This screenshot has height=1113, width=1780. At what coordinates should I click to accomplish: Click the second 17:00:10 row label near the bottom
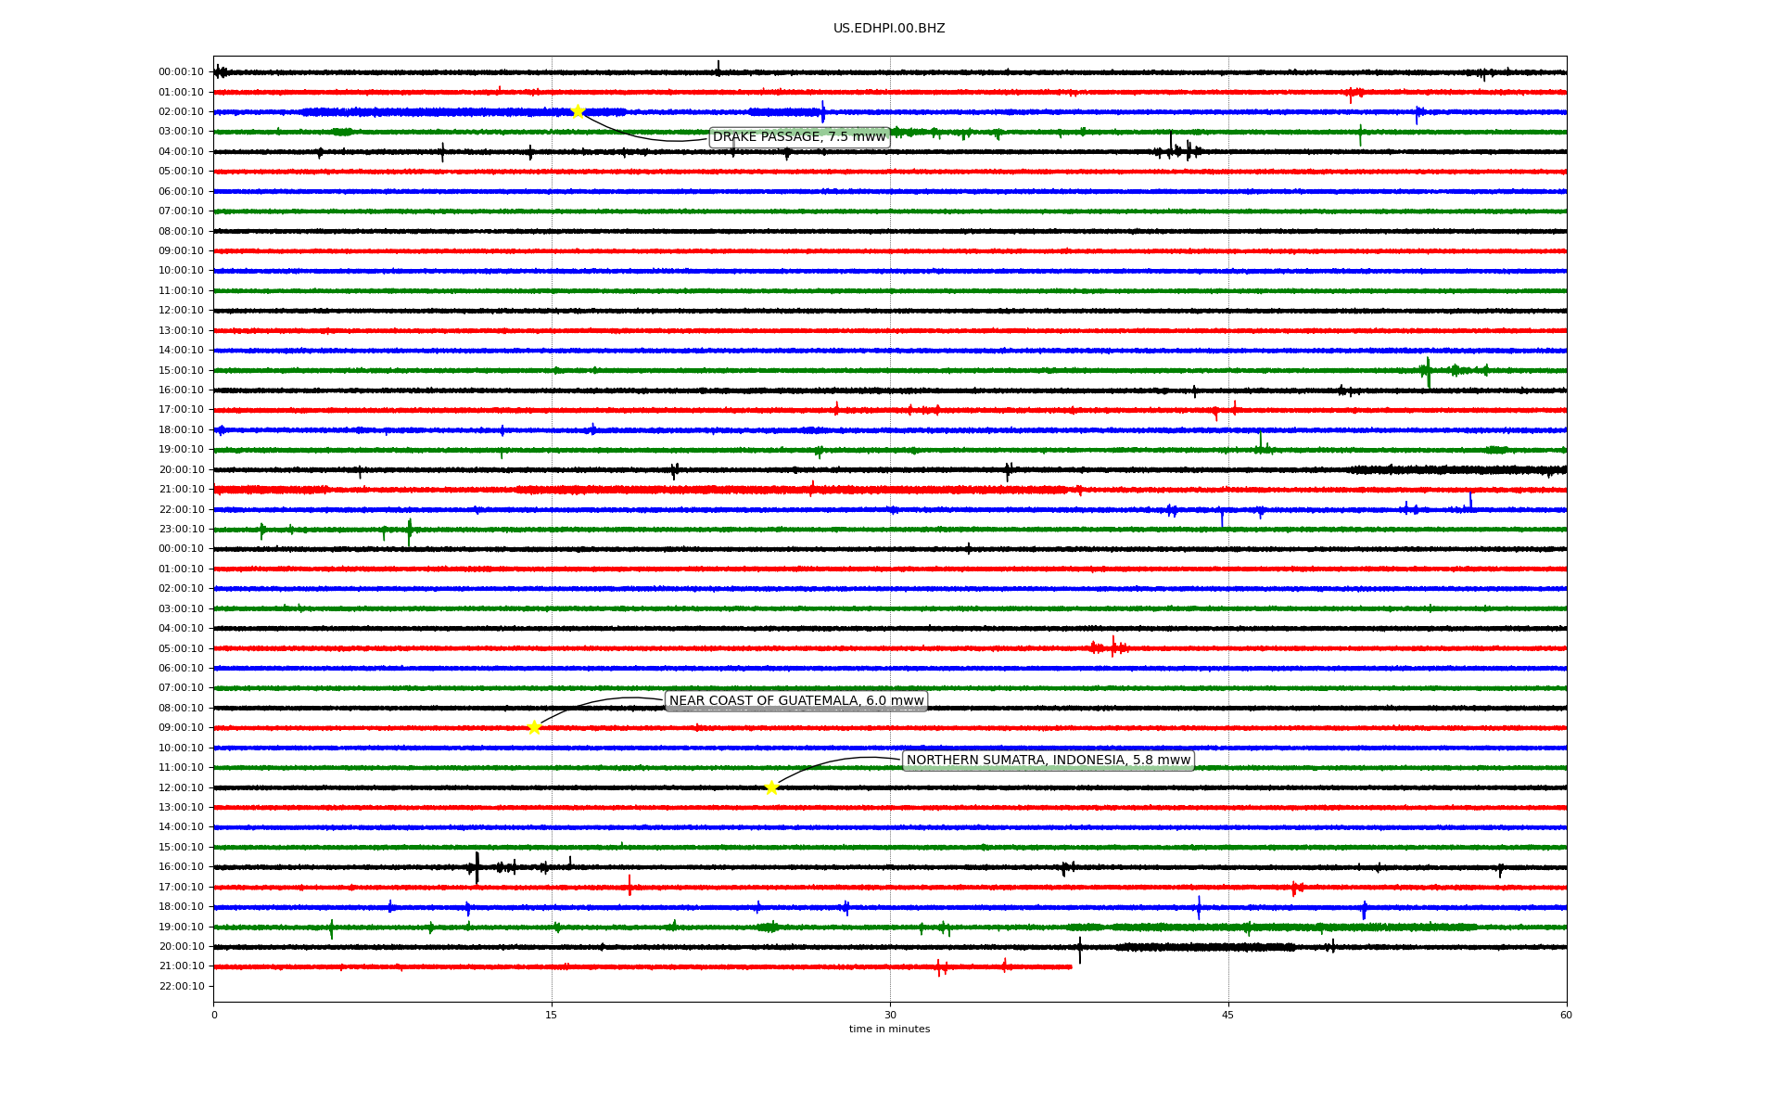click(181, 888)
